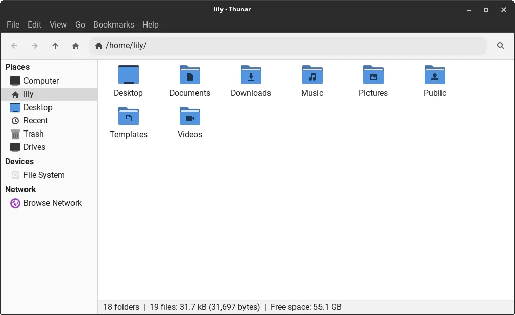The image size is (515, 315).
Task: Open the Bookmarks menu
Action: pos(114,24)
